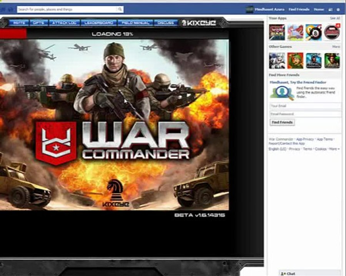Open the ATTACK LOG tab
Screen dimensions: 346x276
(x=64, y=23)
